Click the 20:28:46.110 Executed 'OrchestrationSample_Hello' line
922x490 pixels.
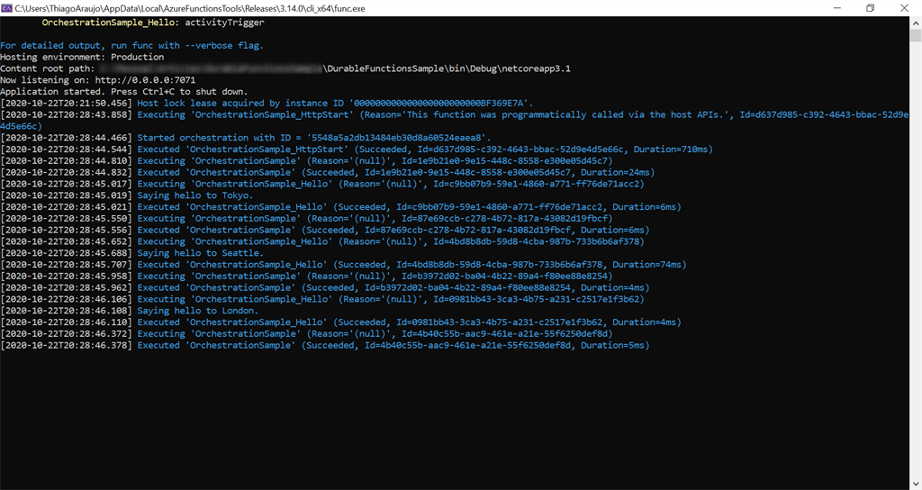(341, 322)
